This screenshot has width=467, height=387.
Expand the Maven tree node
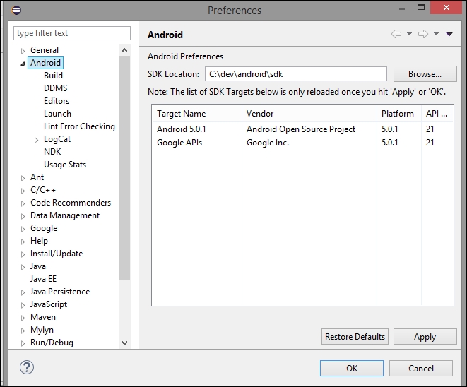(x=23, y=318)
